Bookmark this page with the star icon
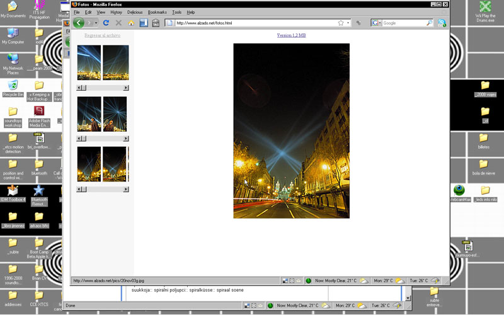Viewport: 504px width, 315px height. pos(341,23)
